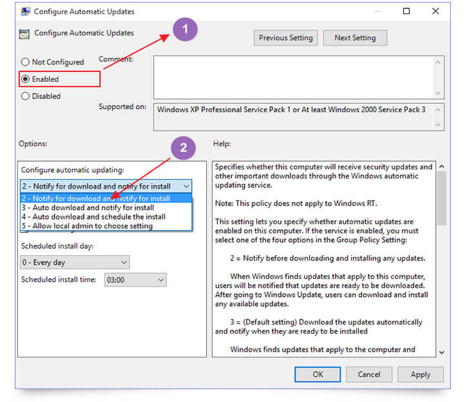Click the Supported on box down arrow

click(x=437, y=124)
